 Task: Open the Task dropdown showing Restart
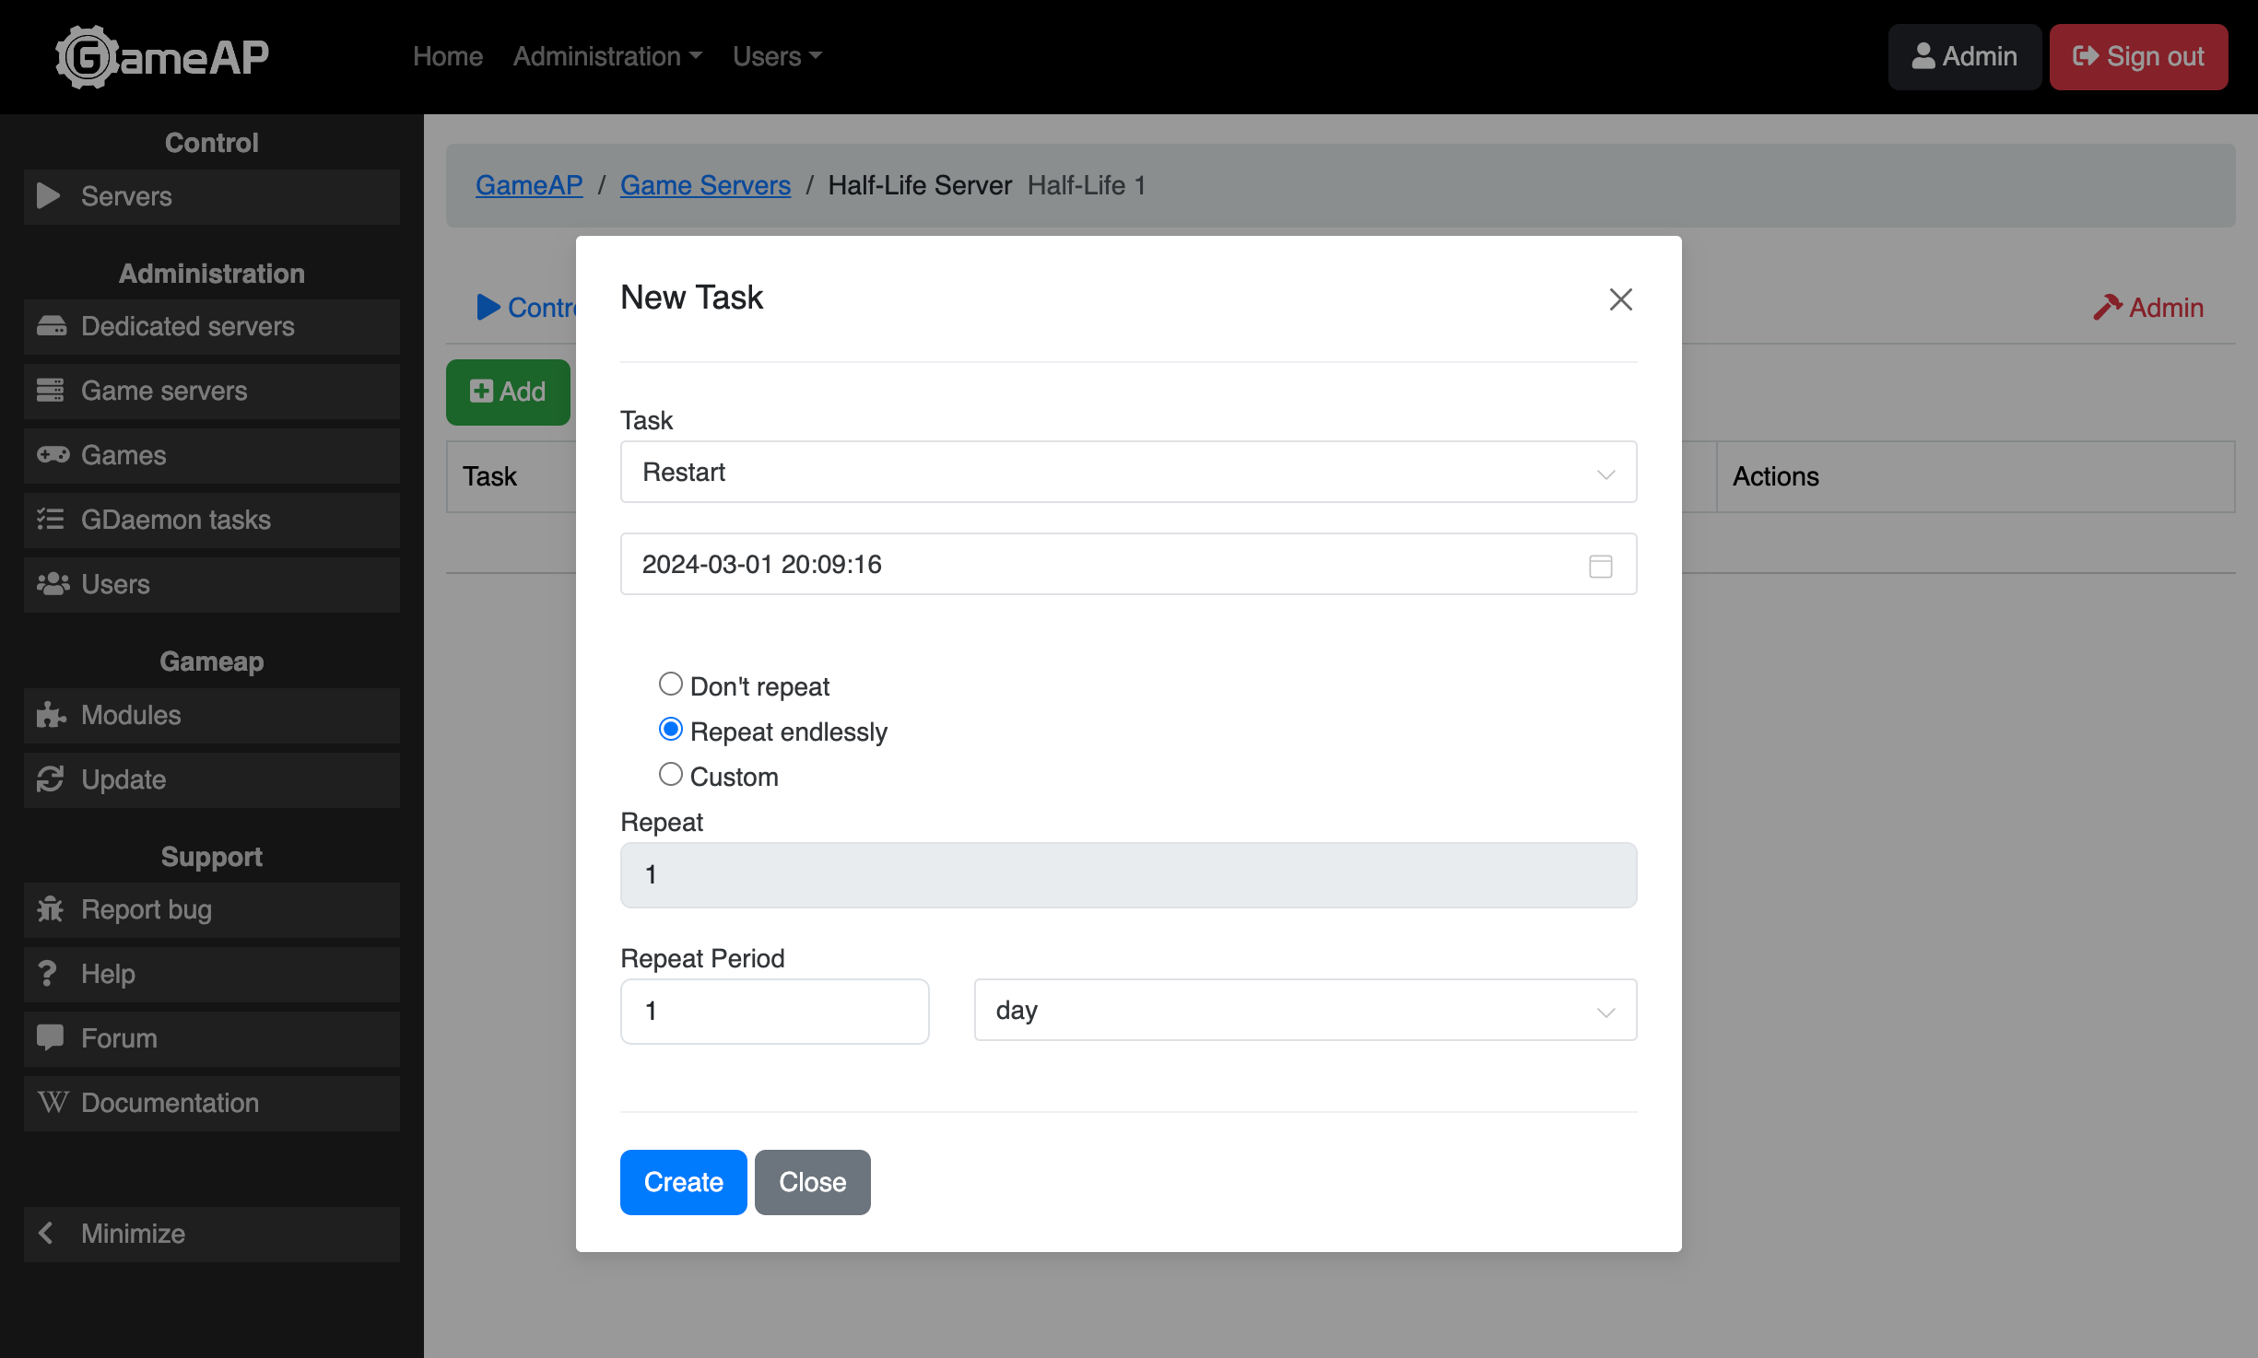(1128, 473)
